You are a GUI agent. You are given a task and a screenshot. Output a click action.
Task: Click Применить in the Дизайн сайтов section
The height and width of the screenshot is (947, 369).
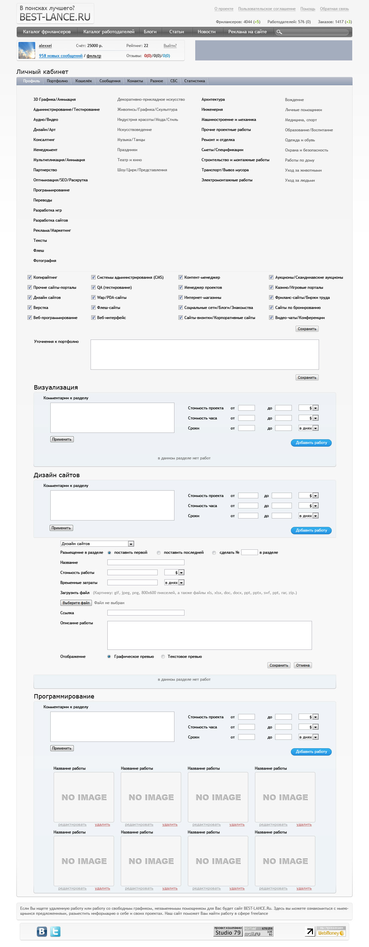(x=61, y=528)
